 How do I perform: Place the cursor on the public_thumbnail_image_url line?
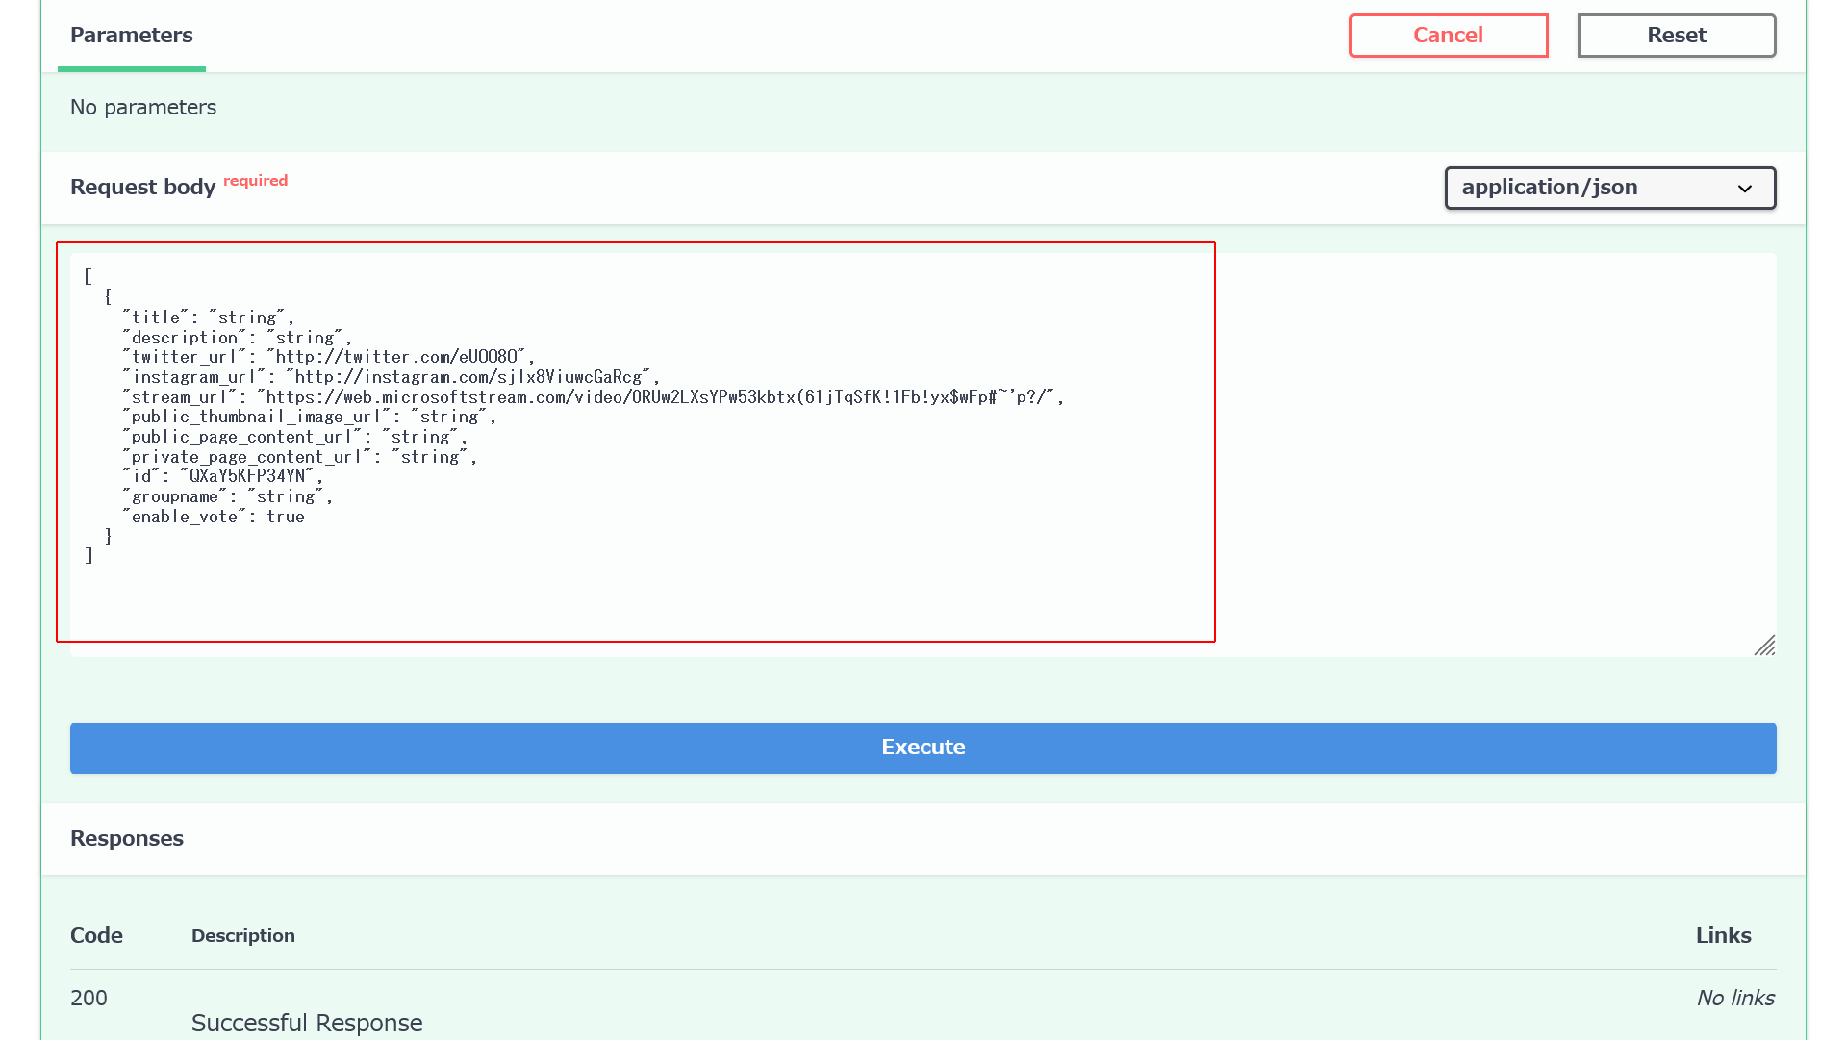[x=310, y=418]
